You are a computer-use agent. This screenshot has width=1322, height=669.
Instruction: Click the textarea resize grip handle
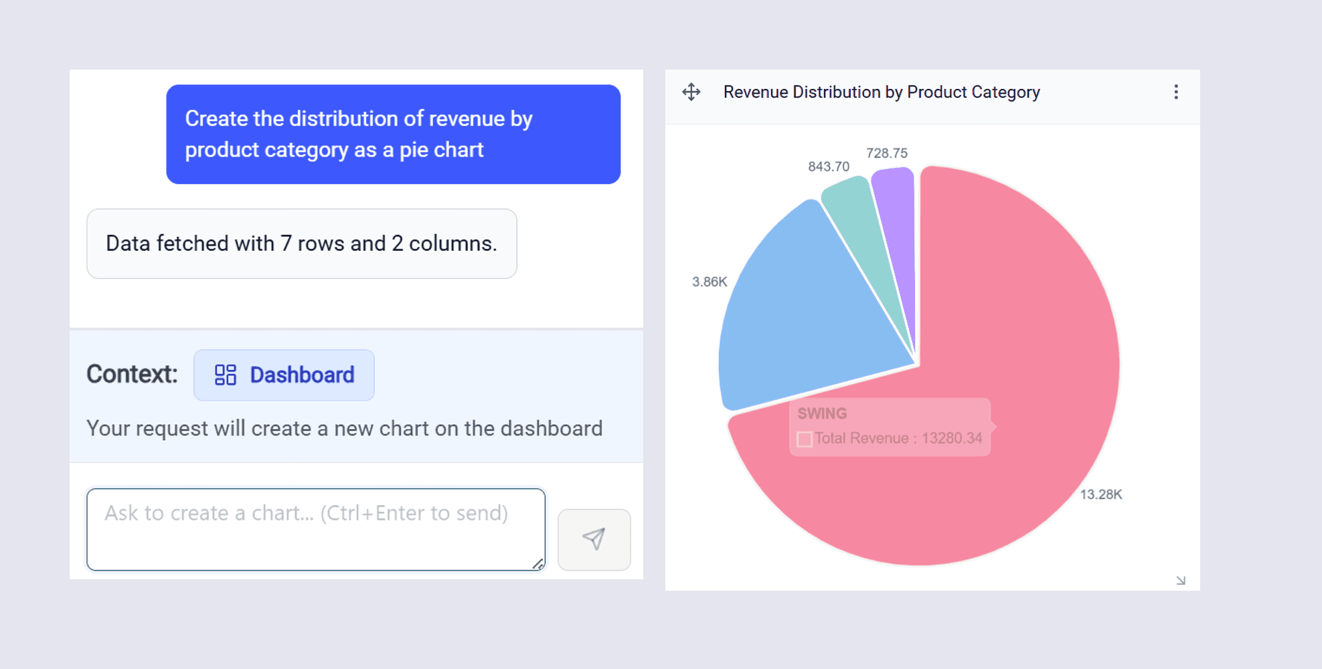click(538, 564)
